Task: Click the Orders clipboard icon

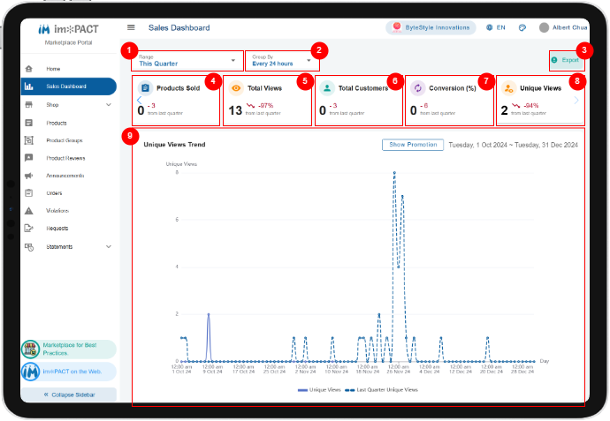Action: pos(29,193)
